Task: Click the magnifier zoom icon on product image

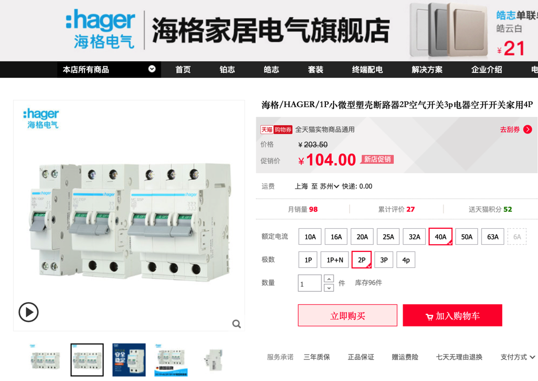Action: click(236, 324)
